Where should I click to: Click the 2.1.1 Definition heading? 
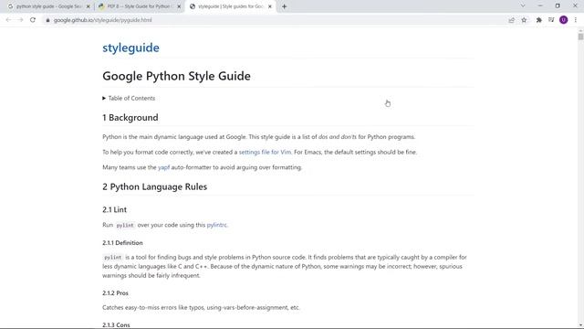pyautogui.click(x=122, y=243)
